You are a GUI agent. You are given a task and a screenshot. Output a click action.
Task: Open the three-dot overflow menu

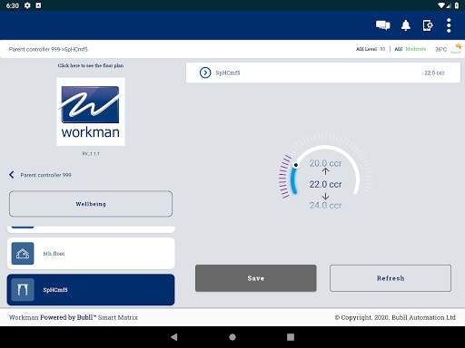click(449, 25)
